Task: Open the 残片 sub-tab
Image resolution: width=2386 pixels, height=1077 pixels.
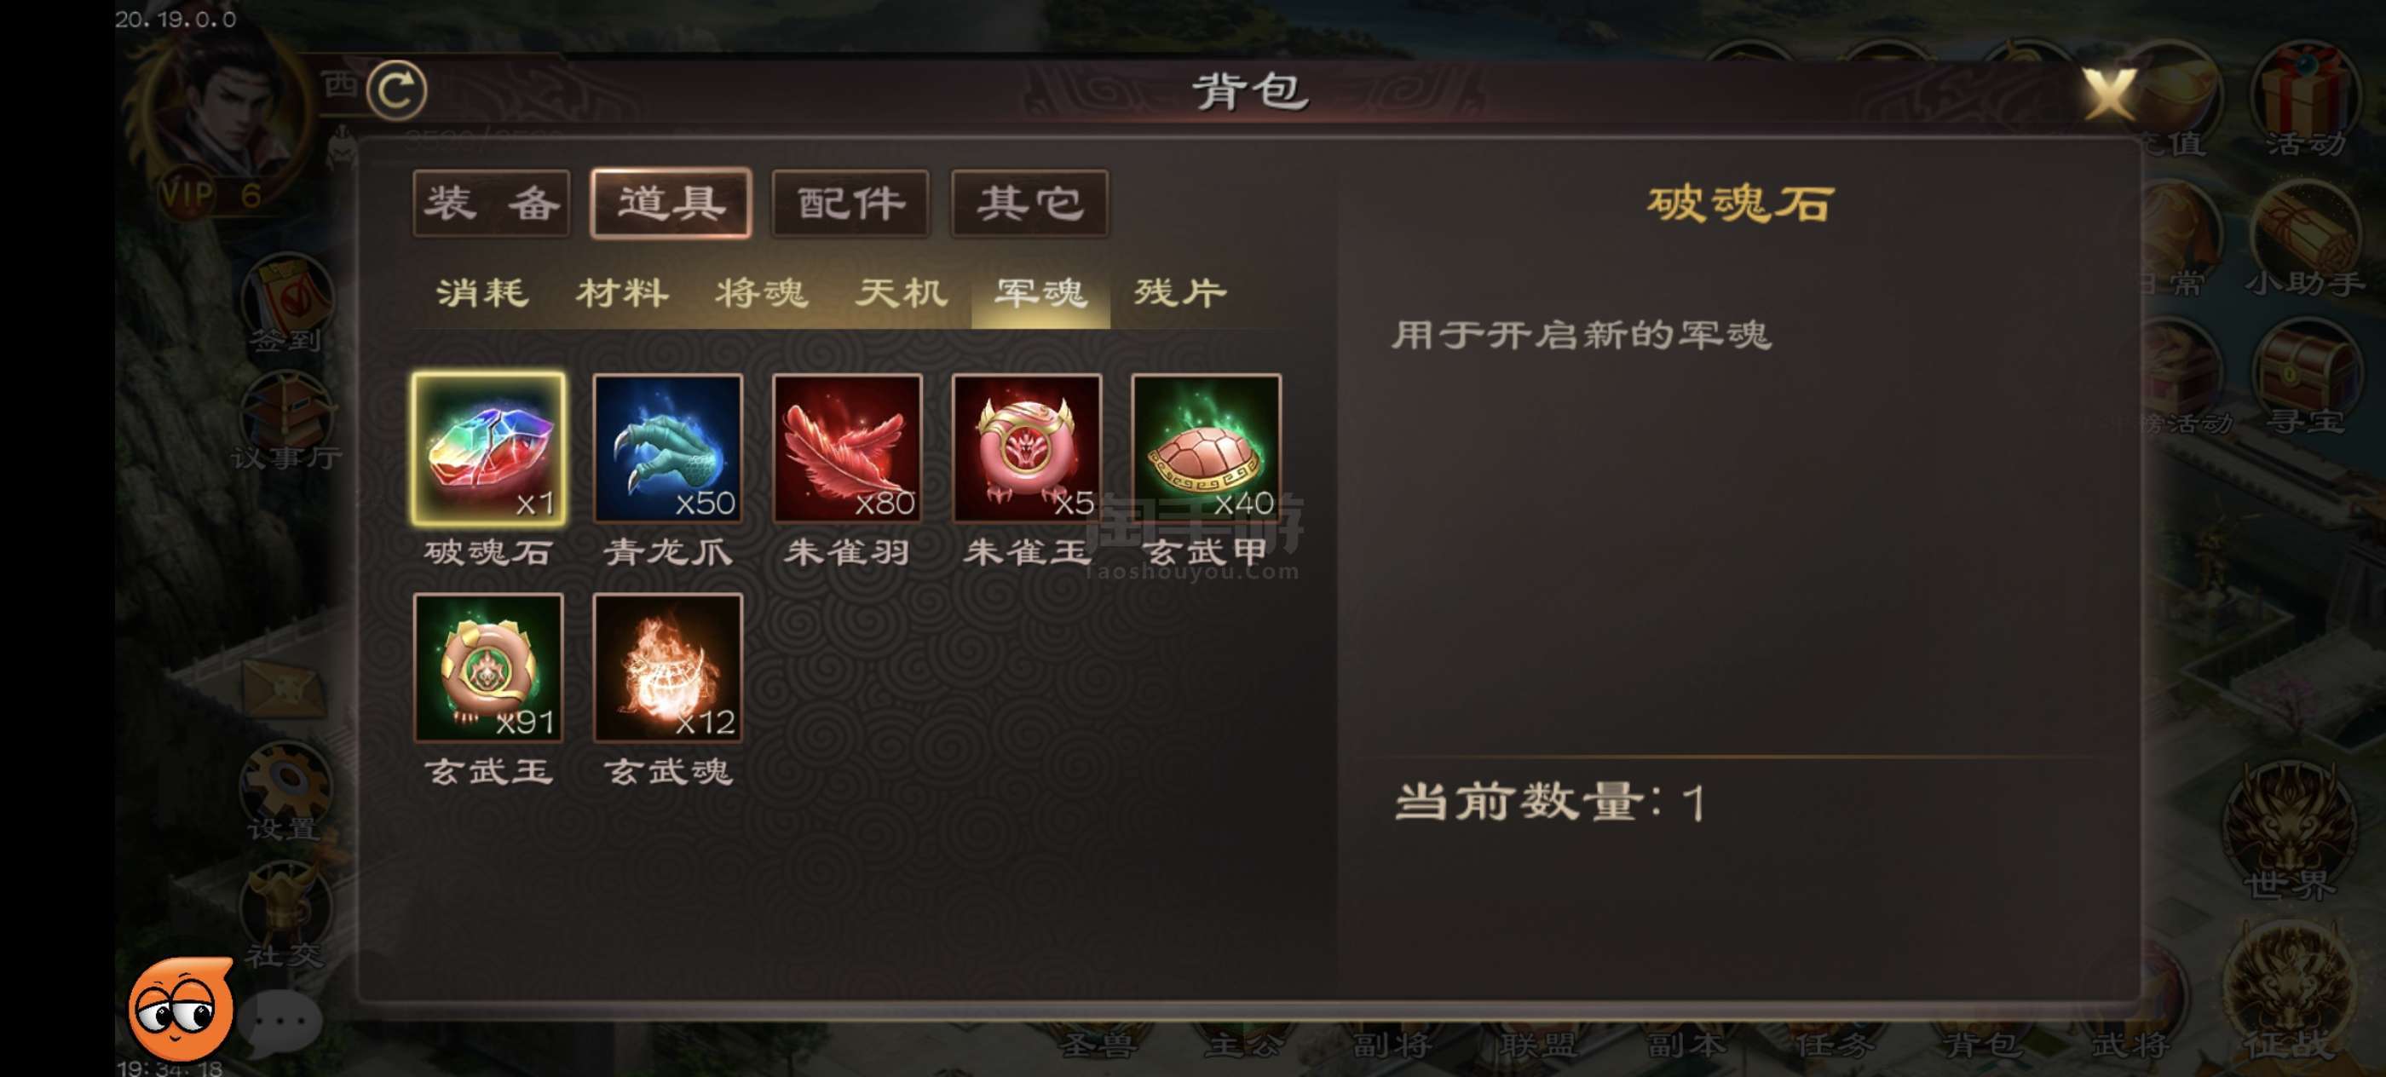Action: click(x=1180, y=294)
